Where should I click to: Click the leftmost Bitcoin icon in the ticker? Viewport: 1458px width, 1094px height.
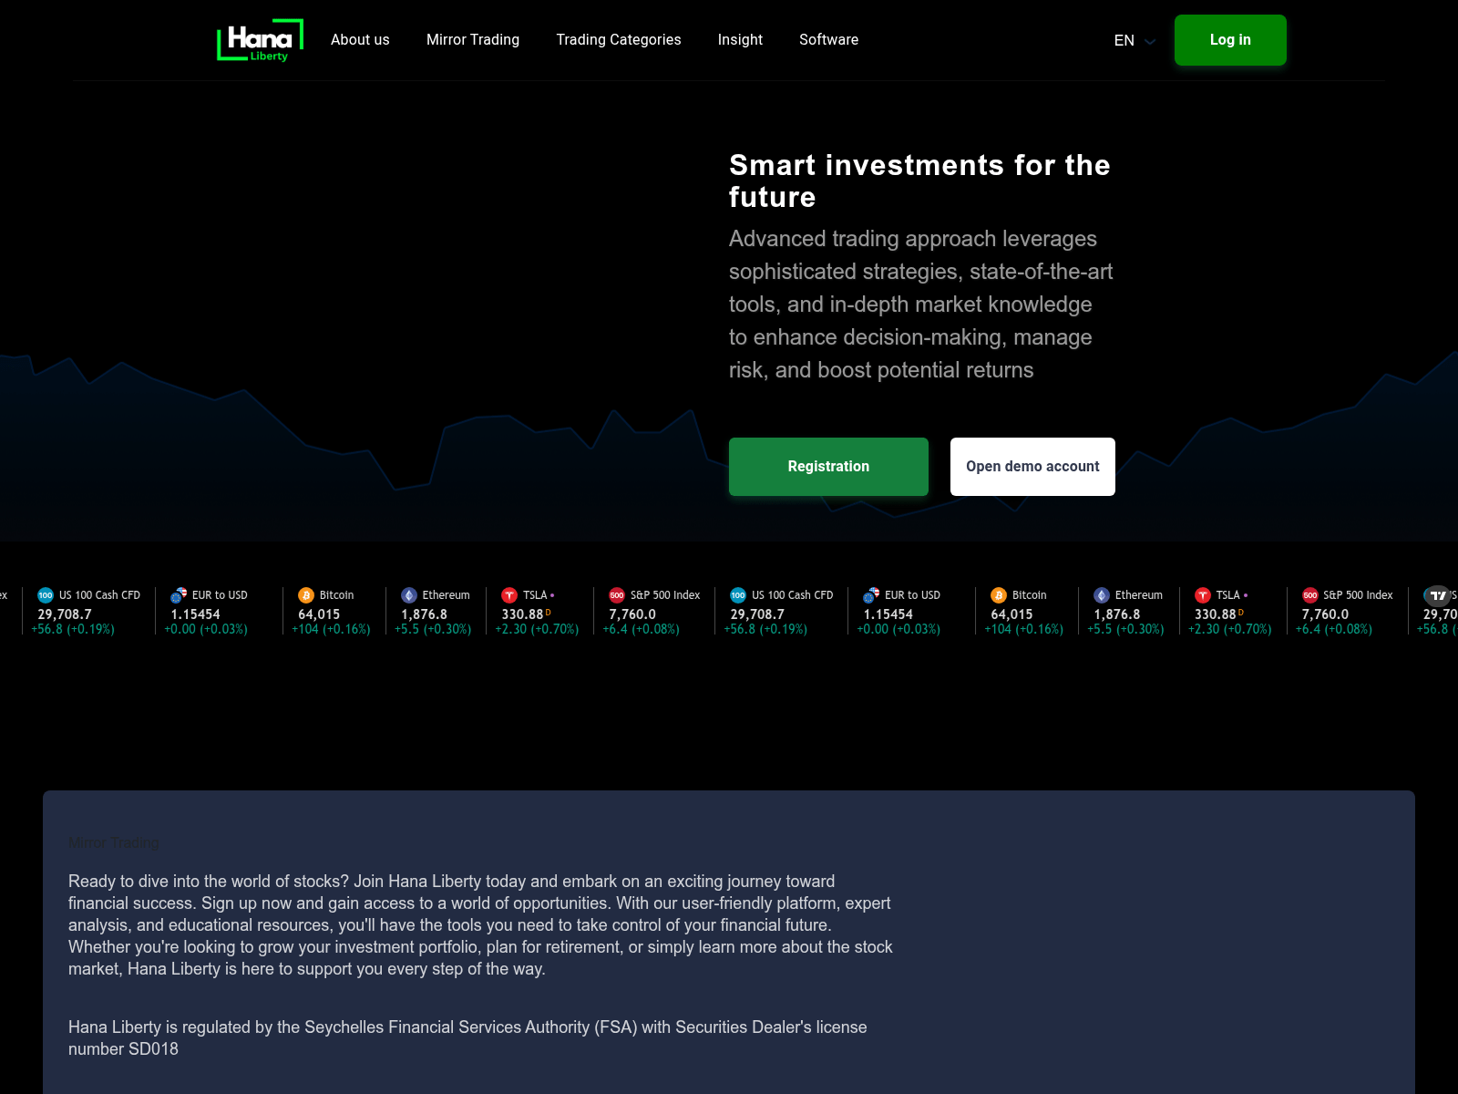tap(306, 595)
